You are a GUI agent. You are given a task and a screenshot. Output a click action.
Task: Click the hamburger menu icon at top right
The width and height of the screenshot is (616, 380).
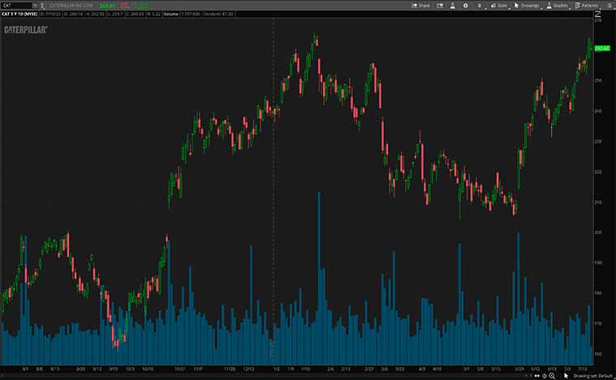point(610,5)
